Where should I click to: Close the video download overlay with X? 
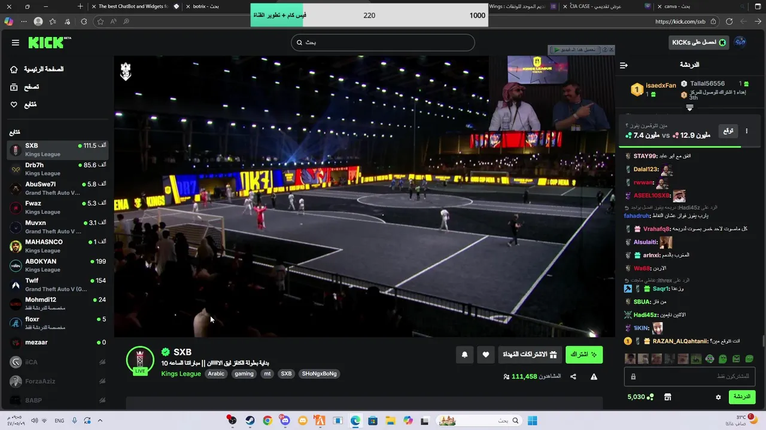pyautogui.click(x=611, y=50)
